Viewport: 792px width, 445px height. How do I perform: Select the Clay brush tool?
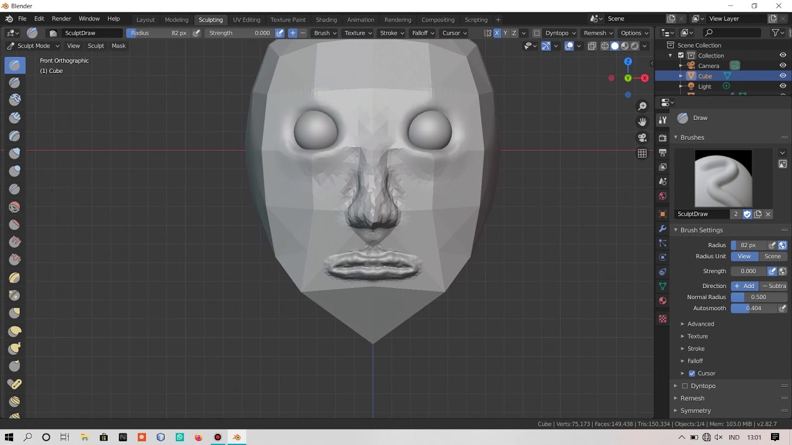(15, 100)
